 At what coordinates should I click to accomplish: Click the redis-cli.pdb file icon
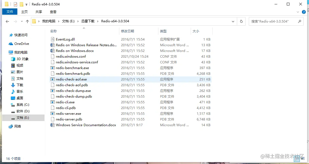(52, 108)
